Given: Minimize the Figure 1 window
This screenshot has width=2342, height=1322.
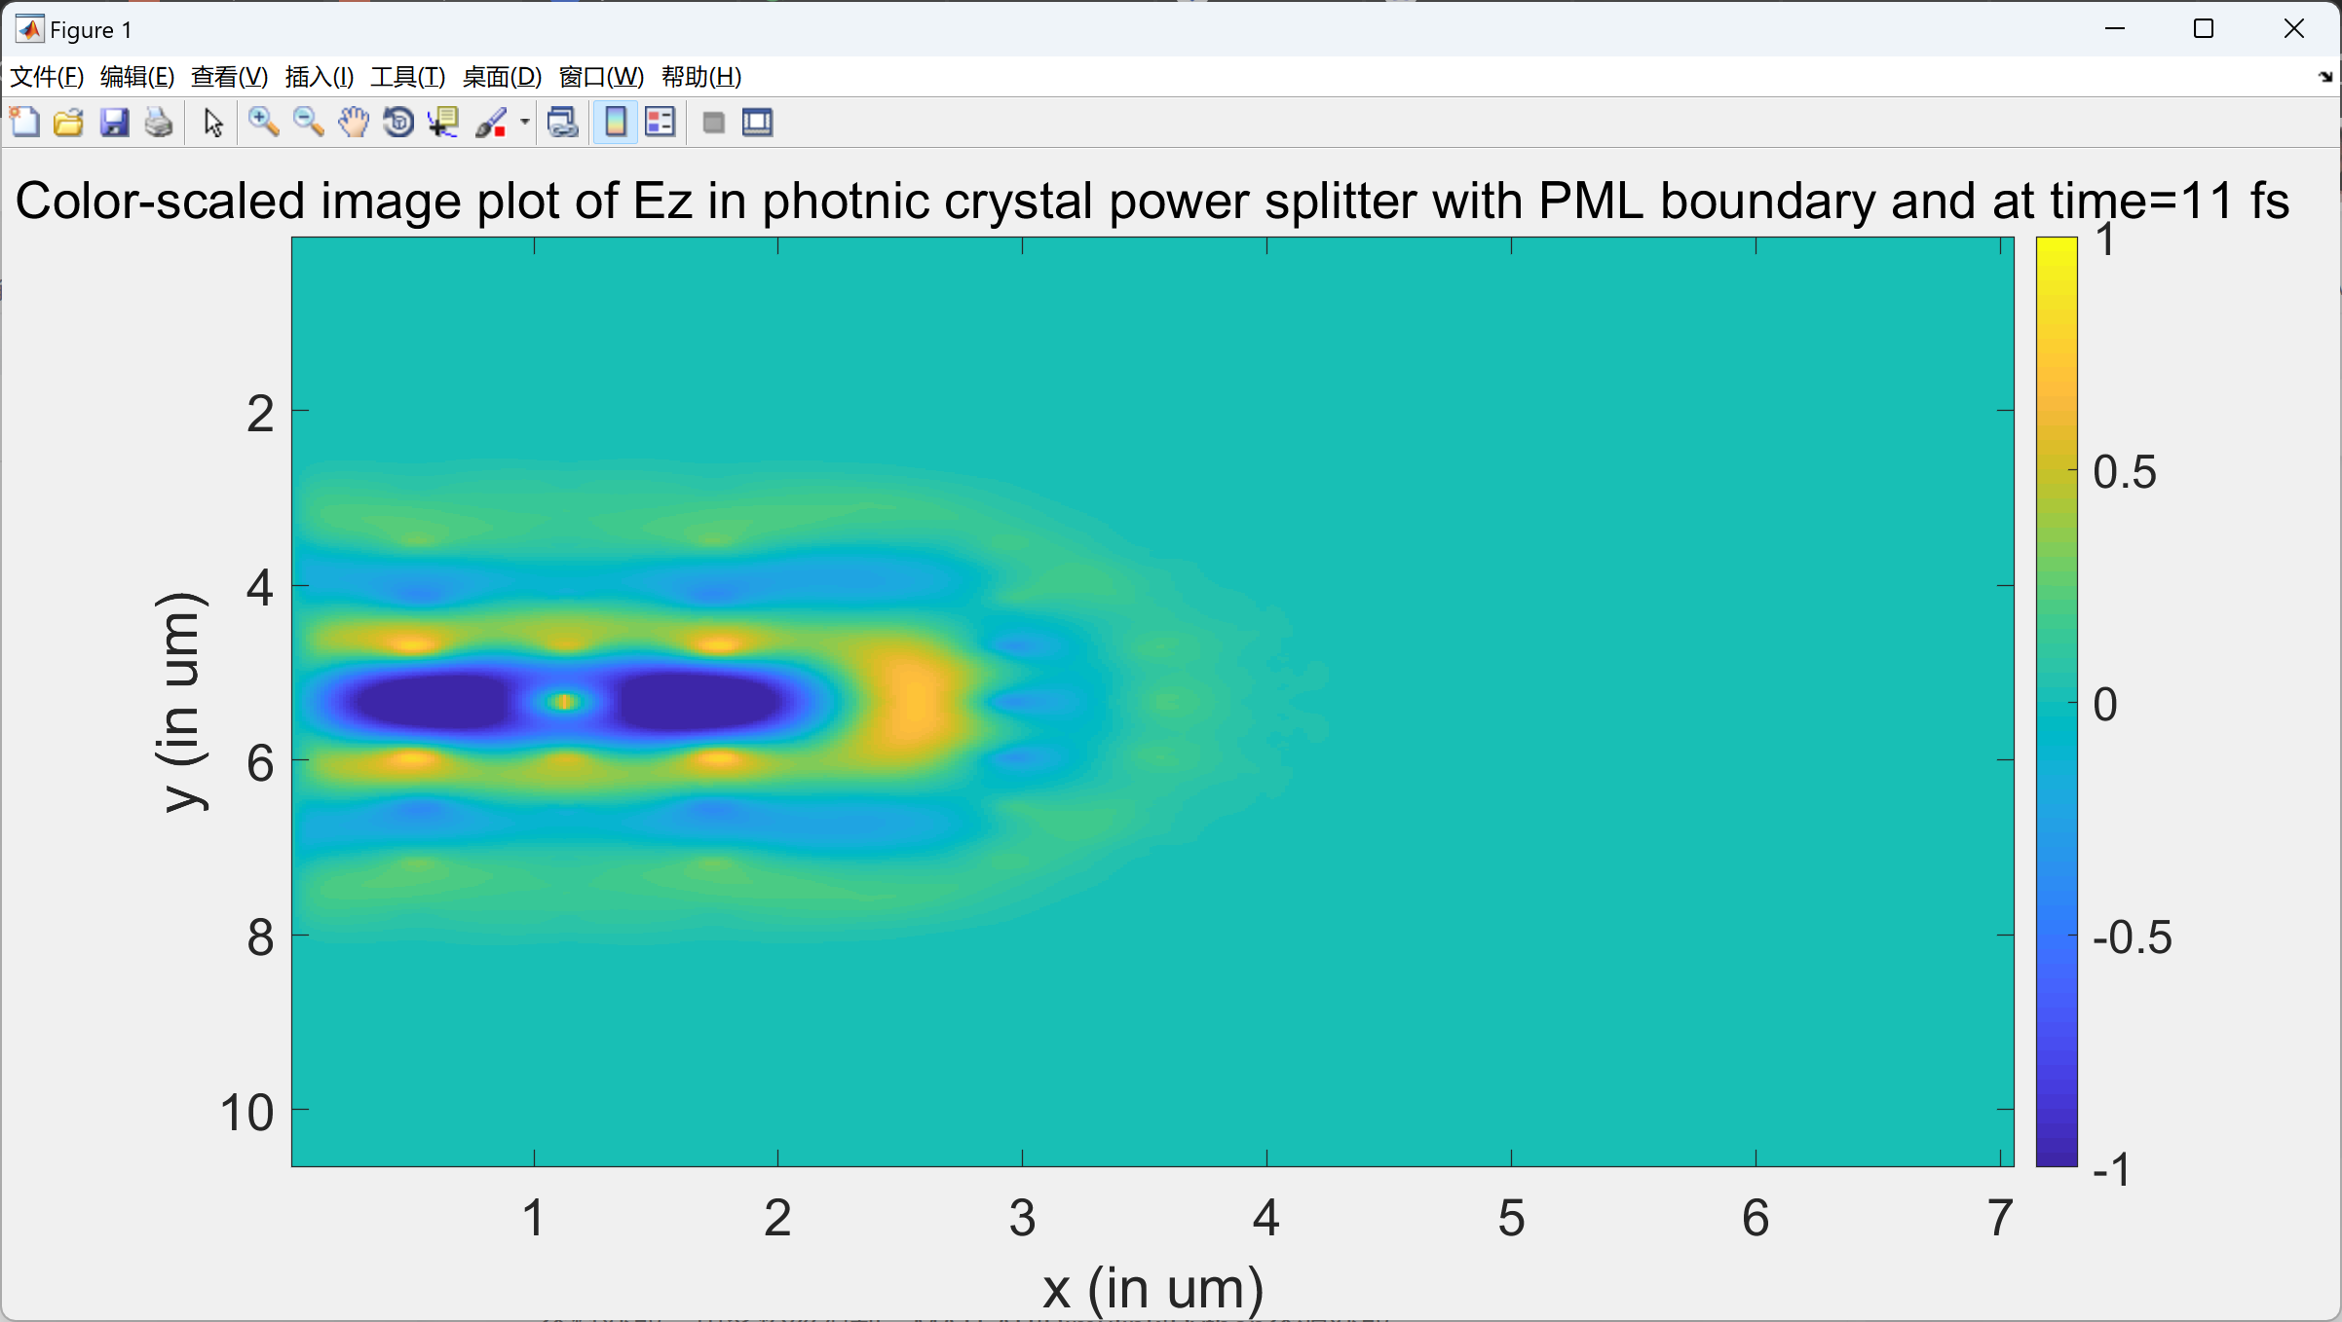Looking at the screenshot, I should (2114, 29).
